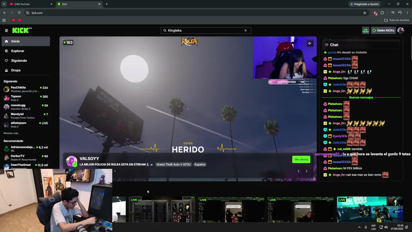Expand the list with Mostrar más
Viewport: 412px width, 232px height.
click(x=11, y=133)
